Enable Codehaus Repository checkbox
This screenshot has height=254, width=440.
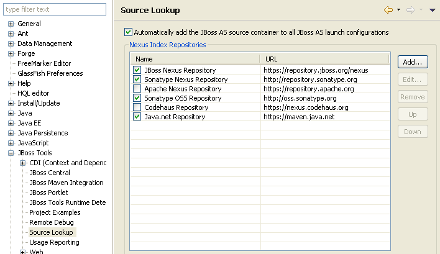pyautogui.click(x=137, y=107)
